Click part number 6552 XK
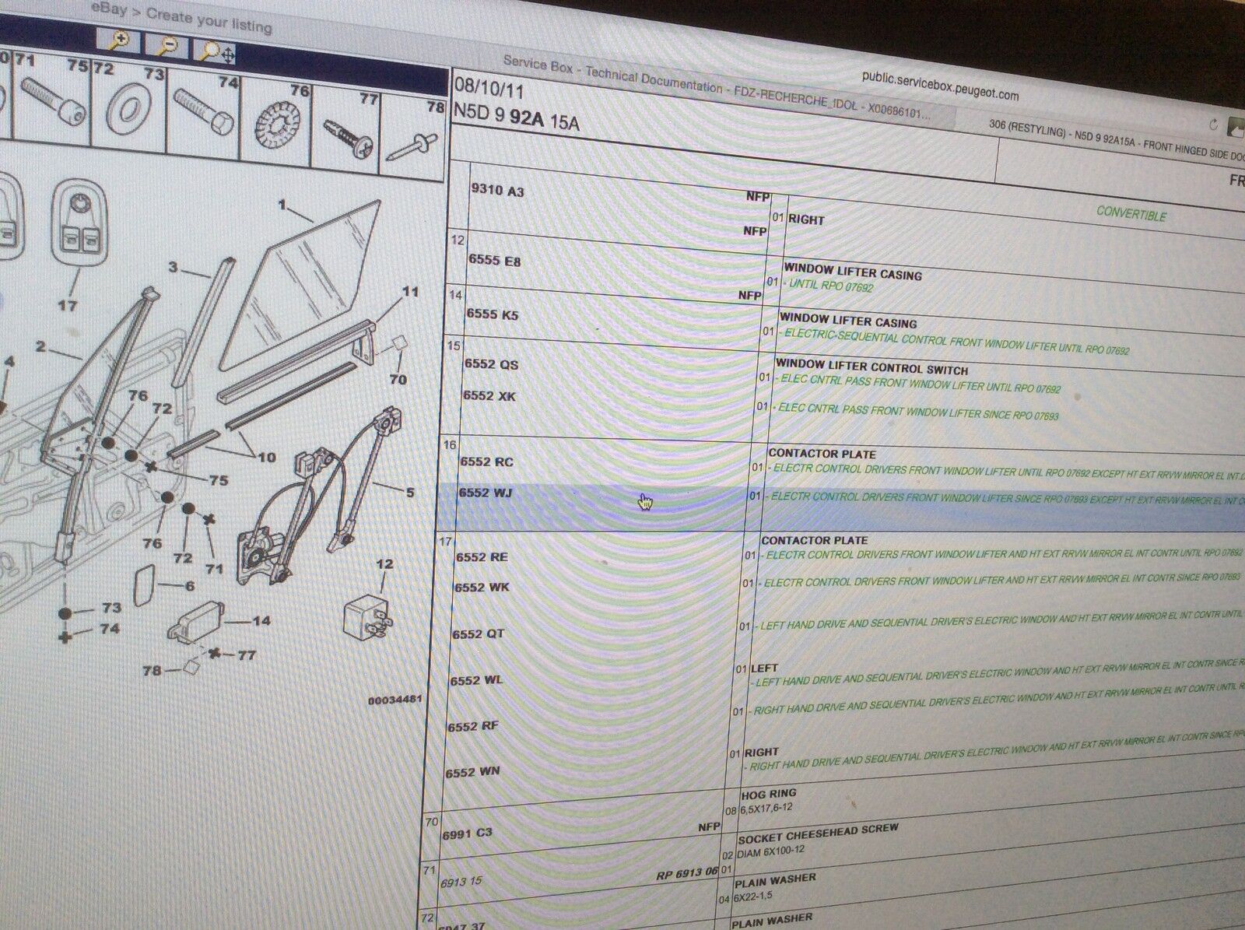This screenshot has width=1245, height=930. click(489, 395)
